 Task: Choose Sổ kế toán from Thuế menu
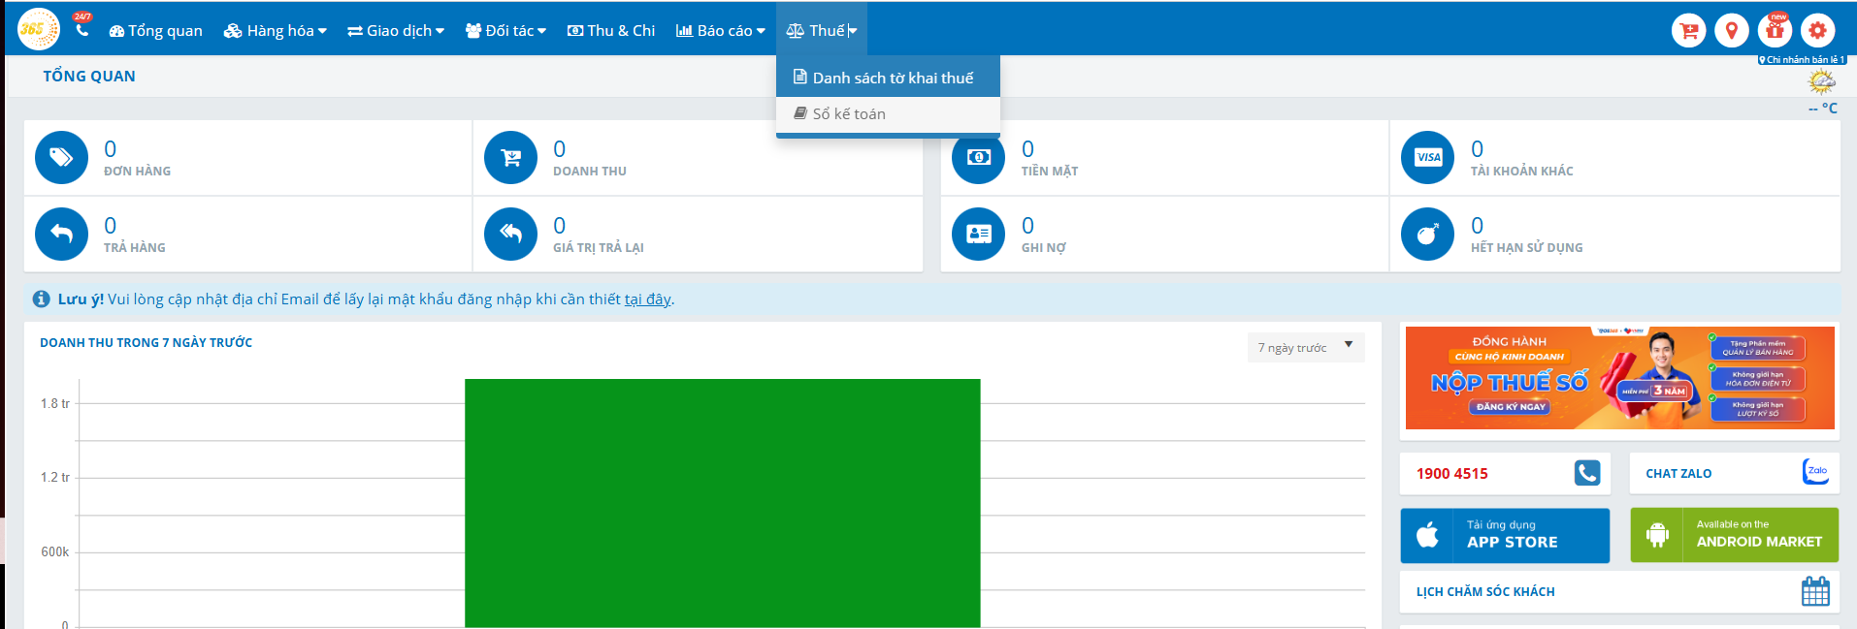click(849, 113)
